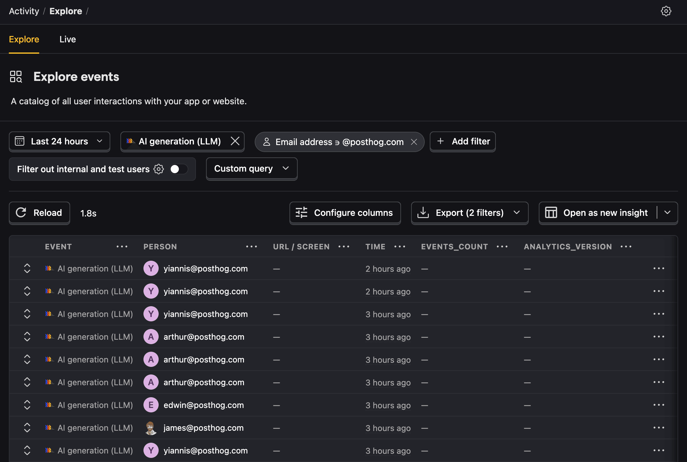The image size is (687, 462).
Task: Click the download icon on Export button
Action: pos(423,213)
